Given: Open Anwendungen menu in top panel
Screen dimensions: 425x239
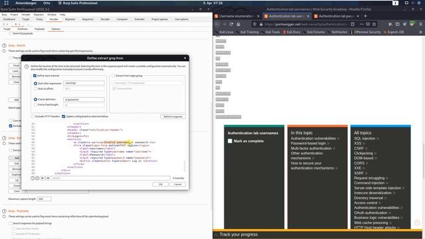Looking at the screenshot, I should 26,3.
